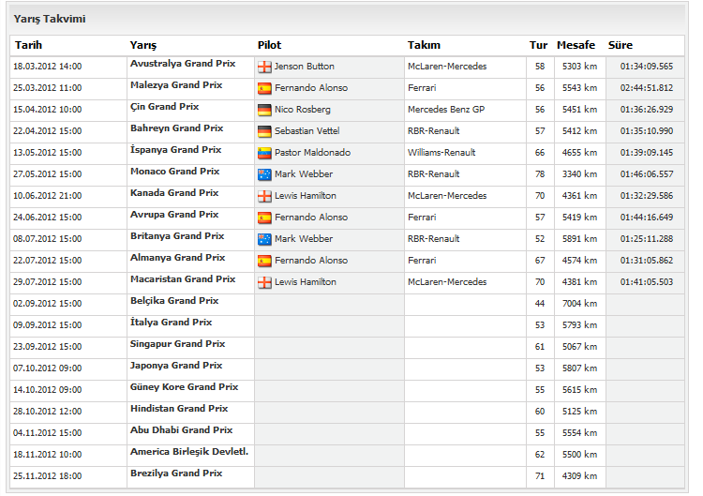
Task: Open Belçika Grand Prix race link
Action: (174, 300)
